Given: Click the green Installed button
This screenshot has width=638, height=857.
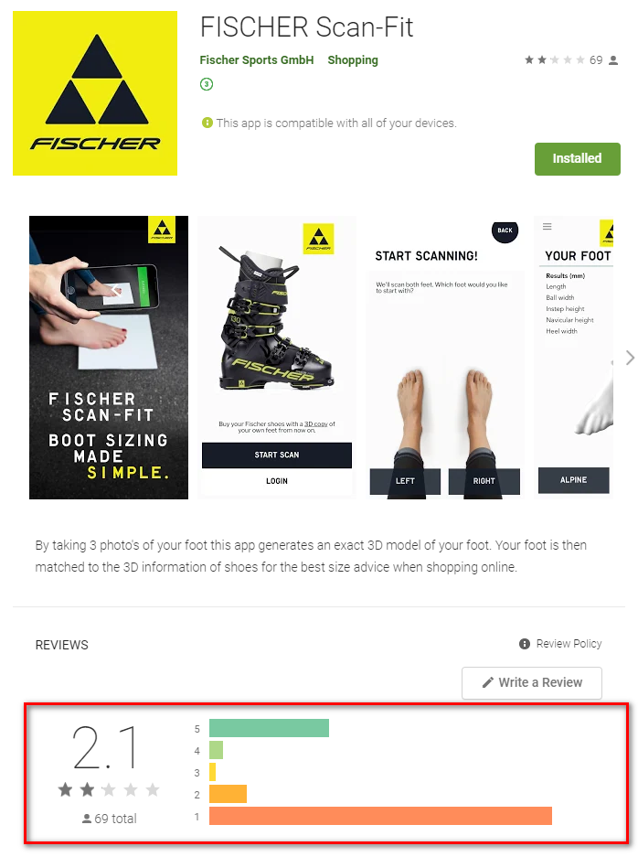Looking at the screenshot, I should (578, 158).
